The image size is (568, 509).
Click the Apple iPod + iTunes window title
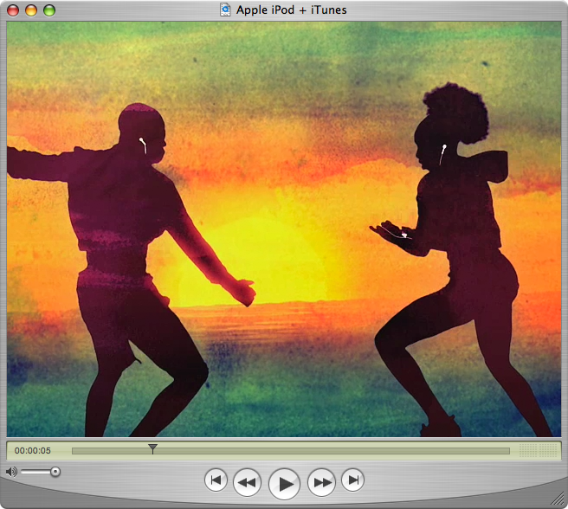(291, 10)
